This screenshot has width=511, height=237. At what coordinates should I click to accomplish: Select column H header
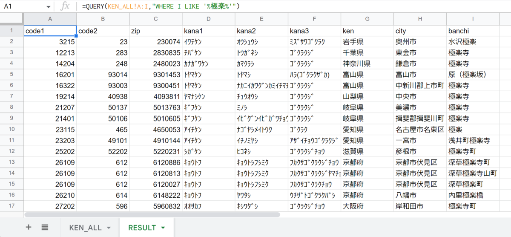(x=420, y=19)
